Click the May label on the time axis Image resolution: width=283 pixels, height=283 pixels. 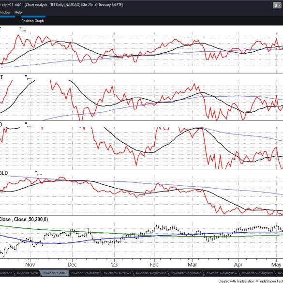[276, 265]
